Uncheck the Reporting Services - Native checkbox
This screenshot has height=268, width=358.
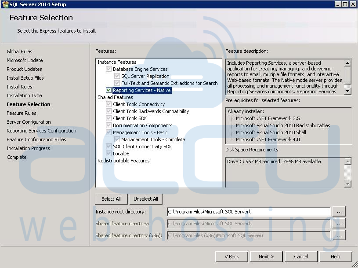coord(108,90)
